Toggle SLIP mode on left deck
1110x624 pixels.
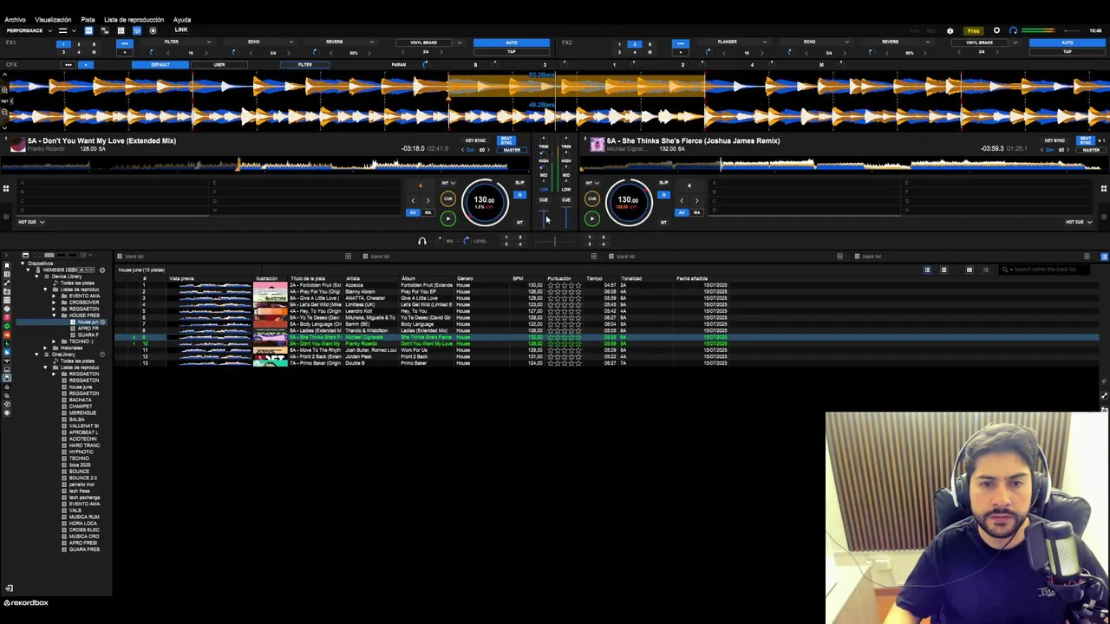519,183
